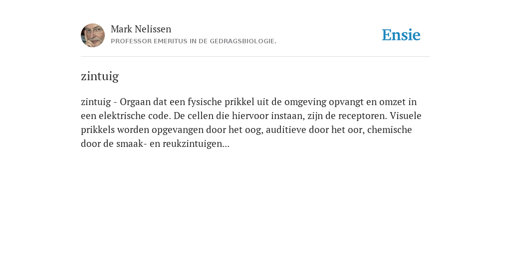Click 'zintuig' at the paragraph start
Viewport: 511px width, 255px height.
[96, 102]
